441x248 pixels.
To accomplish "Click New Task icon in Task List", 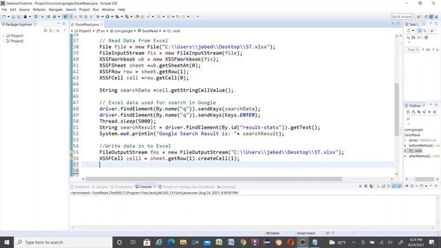I will click(x=409, y=30).
